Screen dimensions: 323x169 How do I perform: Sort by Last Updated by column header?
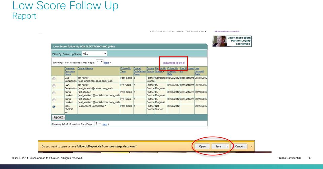(x=187, y=70)
